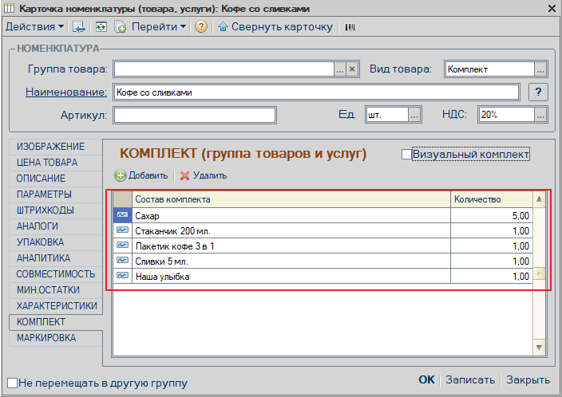Click row icon next to Наша улыбка
The image size is (562, 397).
[123, 276]
